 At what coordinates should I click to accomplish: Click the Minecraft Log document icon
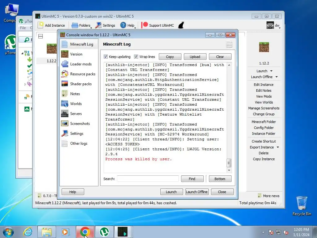click(x=64, y=44)
